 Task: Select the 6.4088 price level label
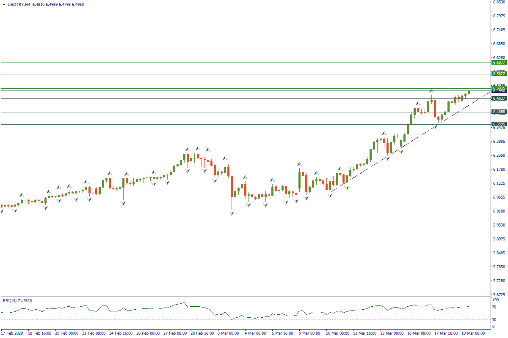(x=498, y=112)
